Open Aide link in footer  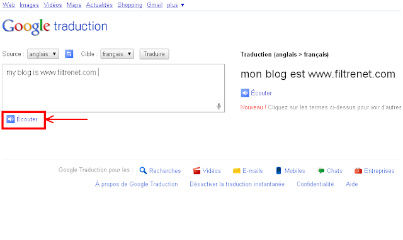click(x=351, y=184)
